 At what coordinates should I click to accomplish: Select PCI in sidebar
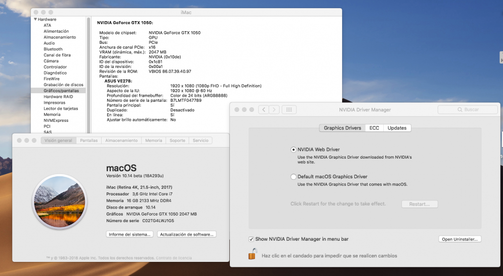[x=47, y=126]
